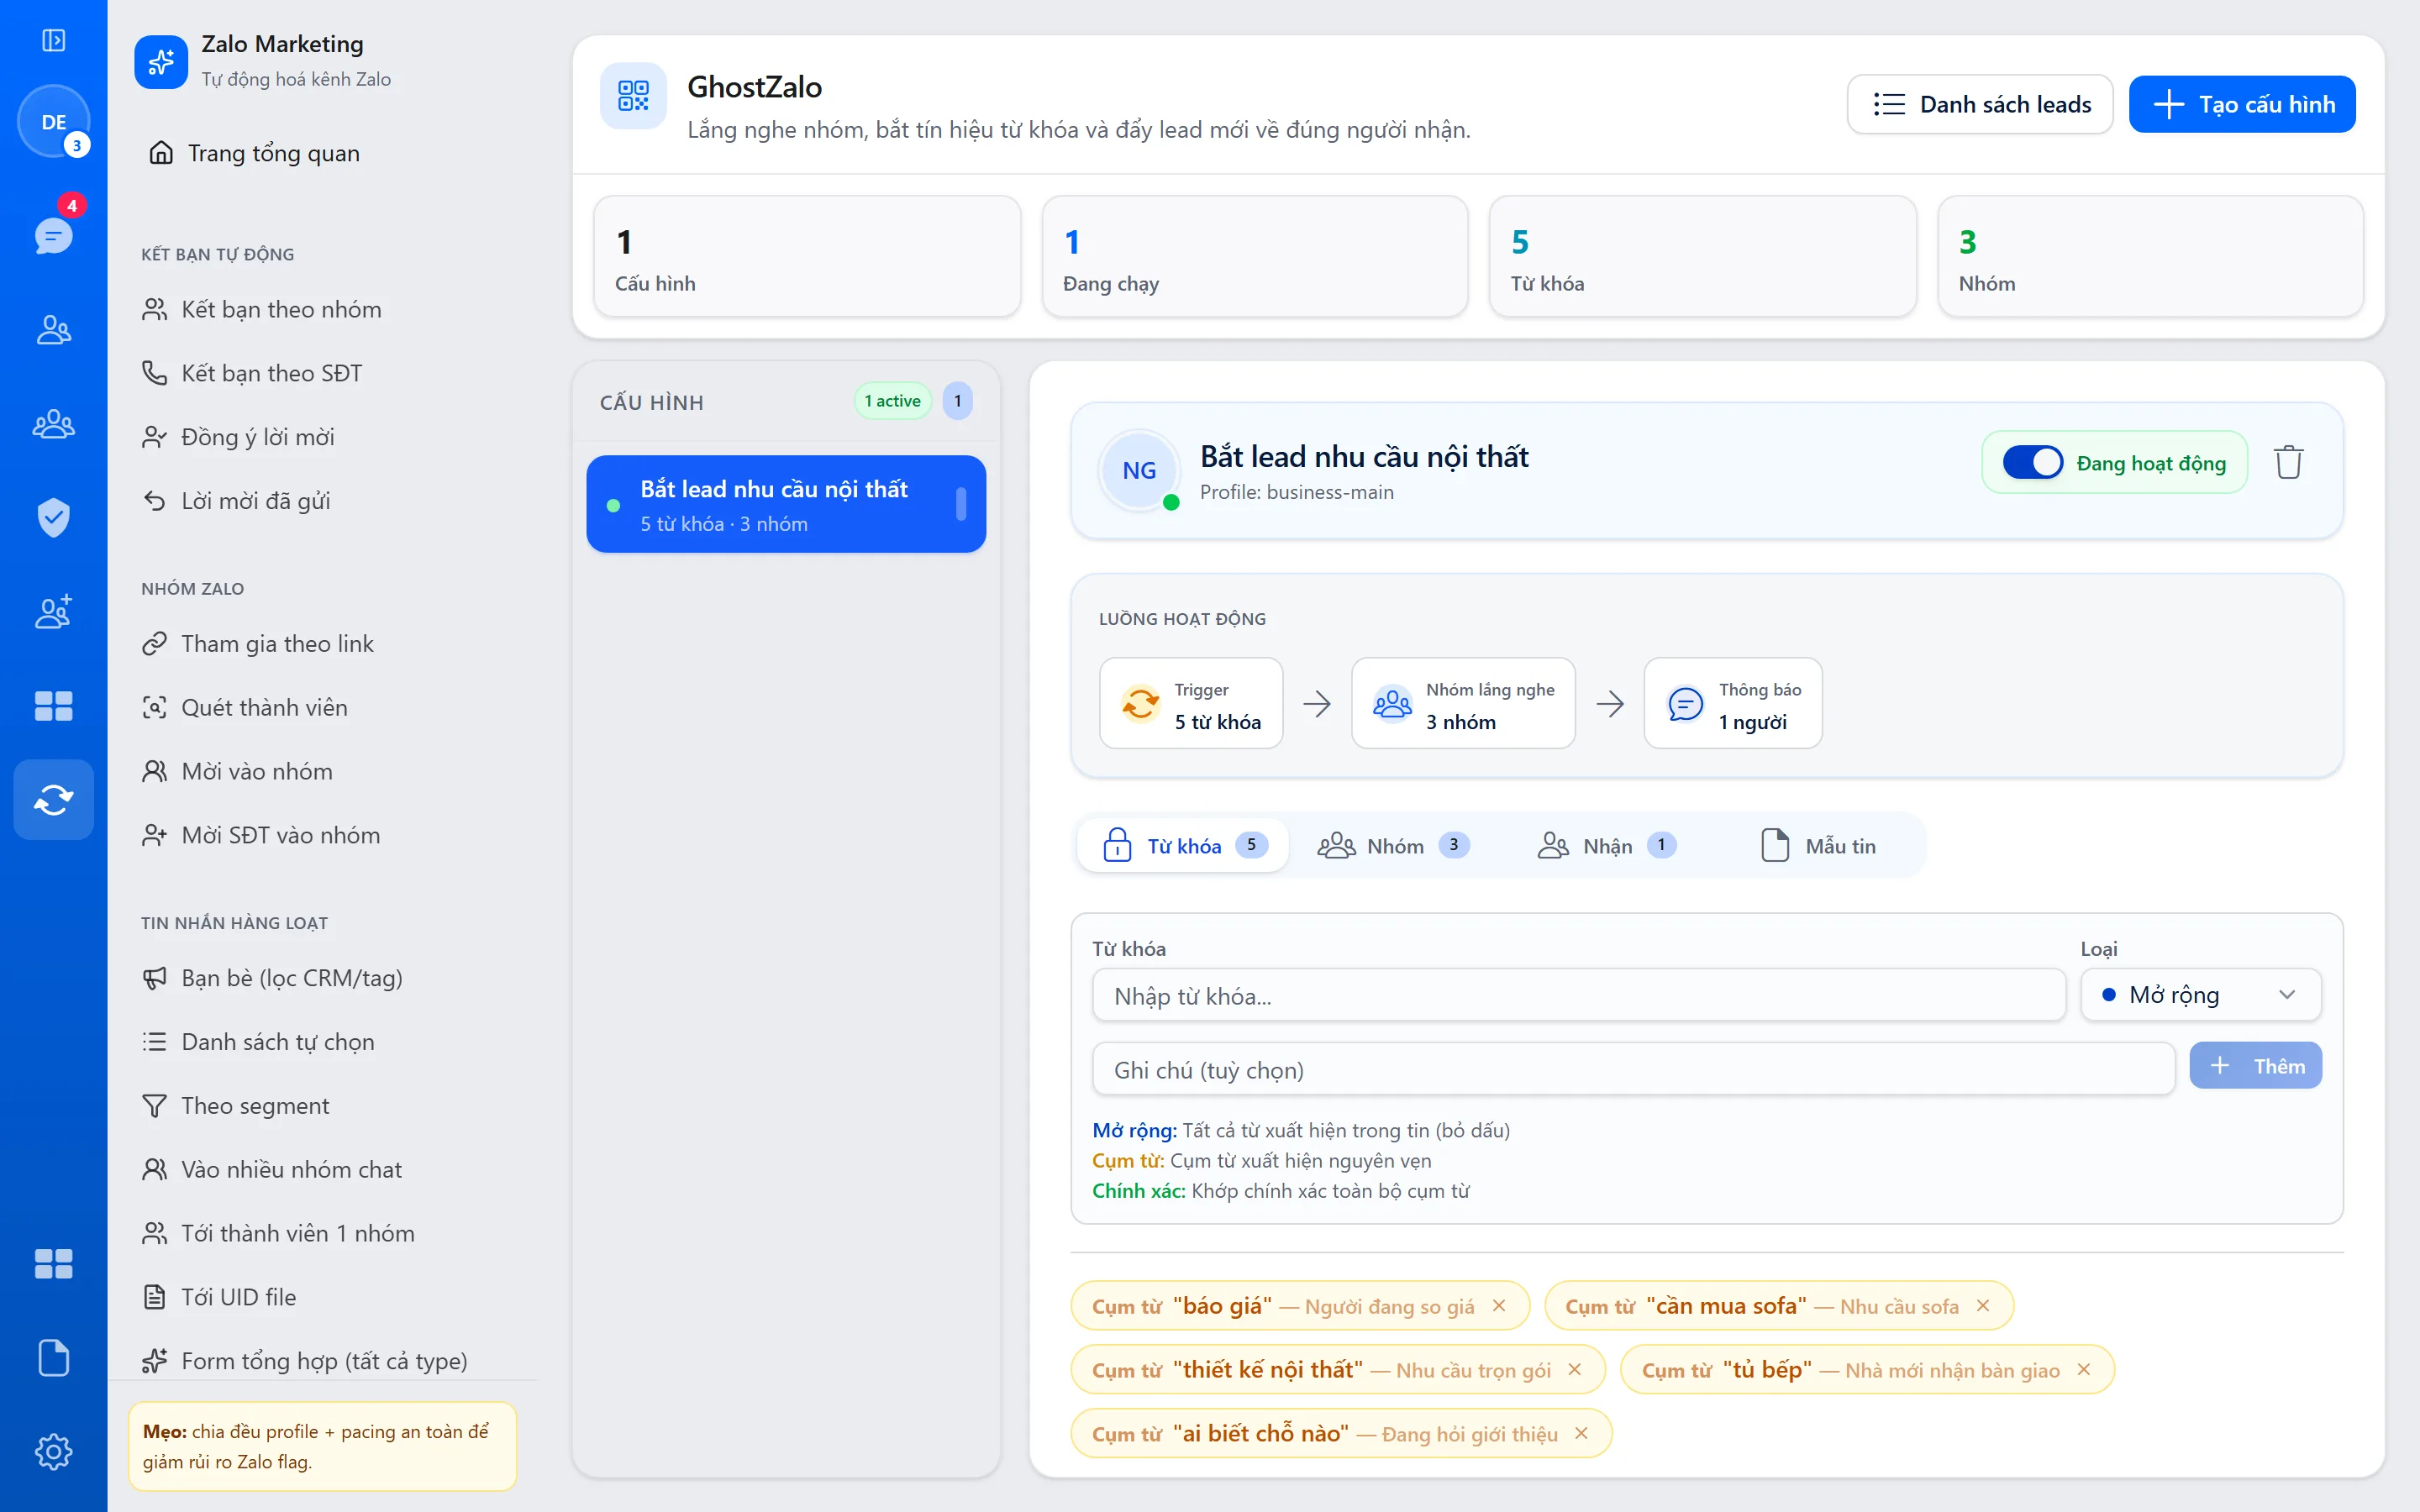Image resolution: width=2420 pixels, height=1512 pixels.
Task: Remove the "tủ bếp" keyword chip
Action: 2084,1369
